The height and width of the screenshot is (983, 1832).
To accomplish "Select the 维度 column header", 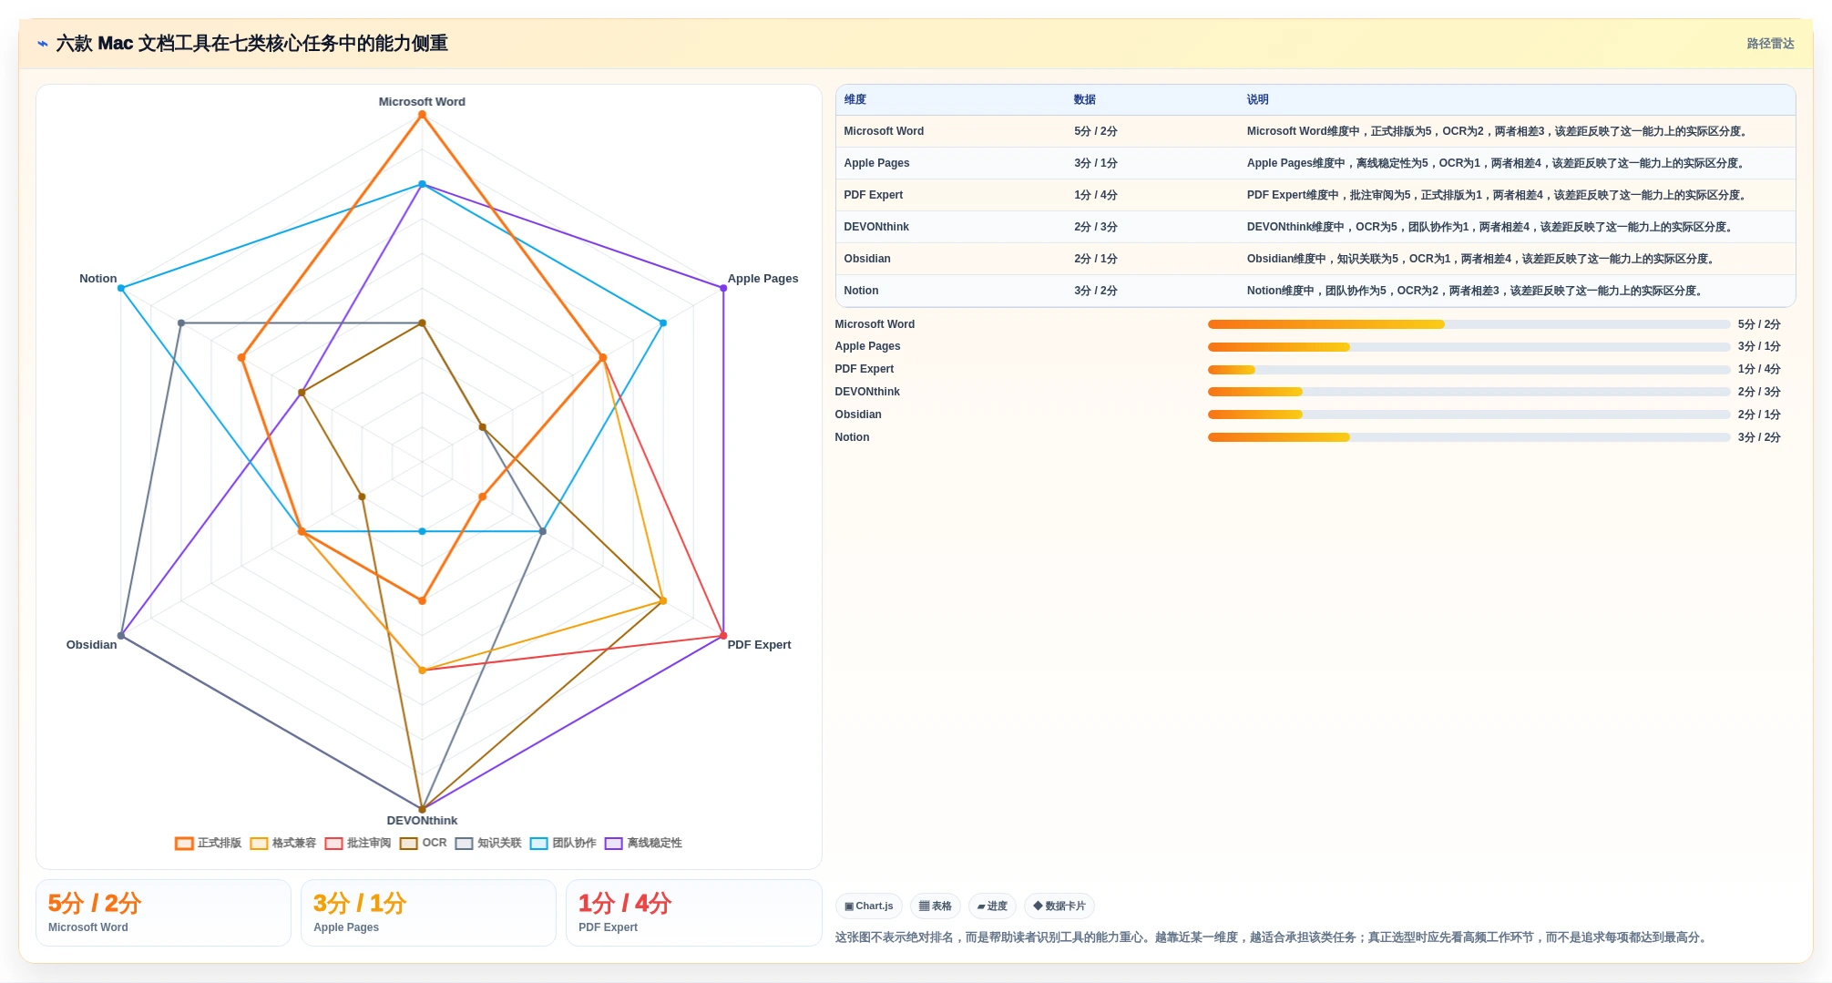I will click(x=855, y=99).
